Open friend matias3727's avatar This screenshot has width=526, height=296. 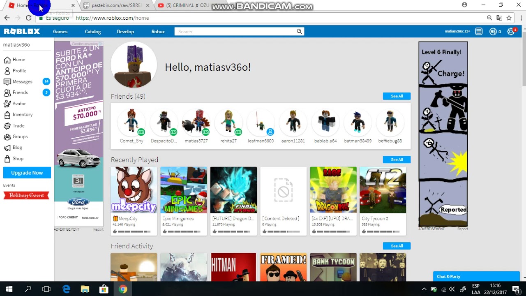click(x=196, y=122)
